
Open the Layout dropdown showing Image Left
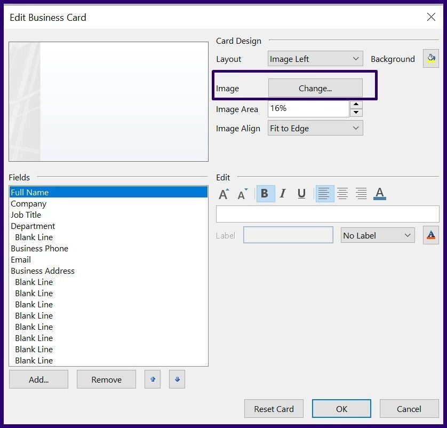tap(315, 59)
